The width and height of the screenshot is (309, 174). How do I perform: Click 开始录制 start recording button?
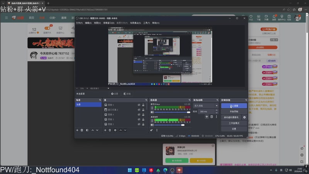tap(234, 111)
